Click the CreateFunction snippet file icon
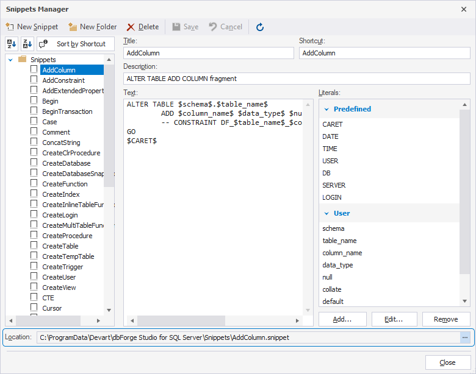 pos(34,183)
